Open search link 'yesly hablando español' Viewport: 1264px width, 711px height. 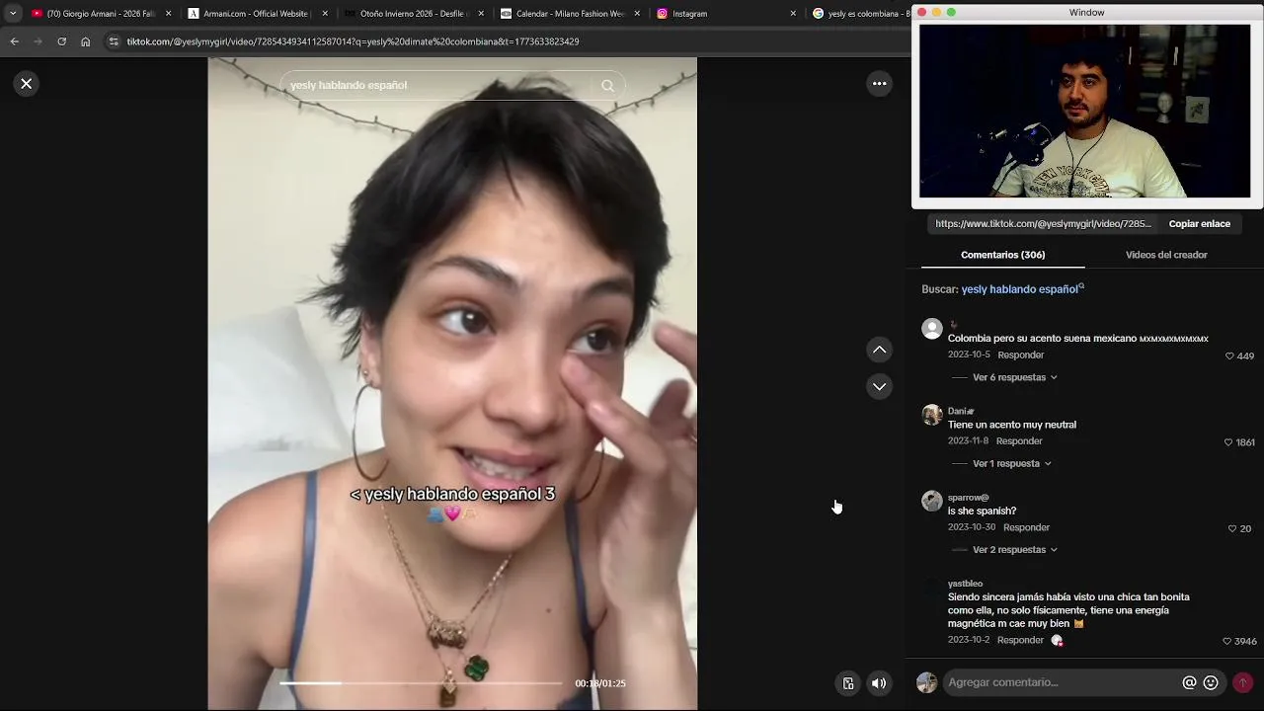pos(1022,289)
